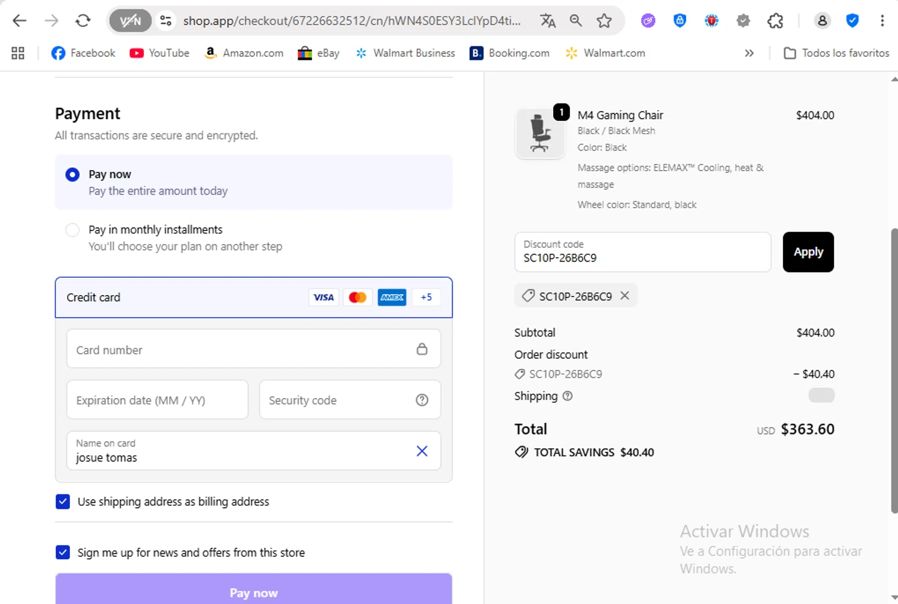The height and width of the screenshot is (604, 898).
Task: Go forward to next page
Action: [51, 21]
